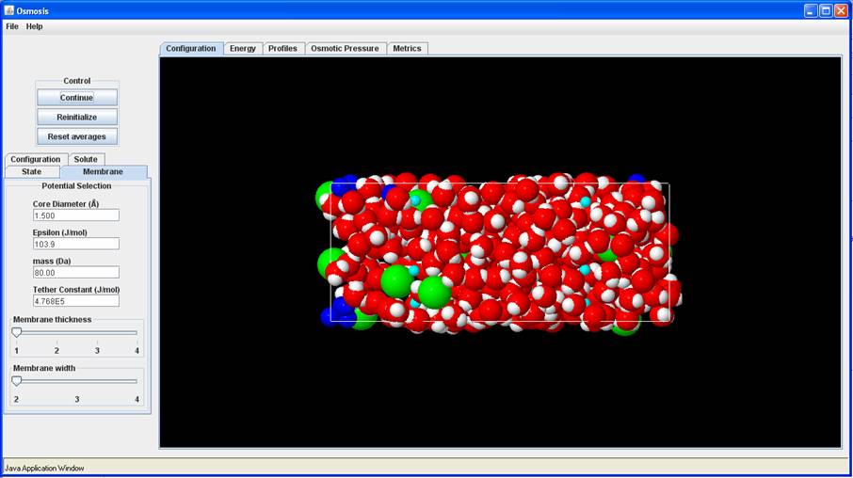Select the Configuration tab above the simulation view

coord(191,48)
